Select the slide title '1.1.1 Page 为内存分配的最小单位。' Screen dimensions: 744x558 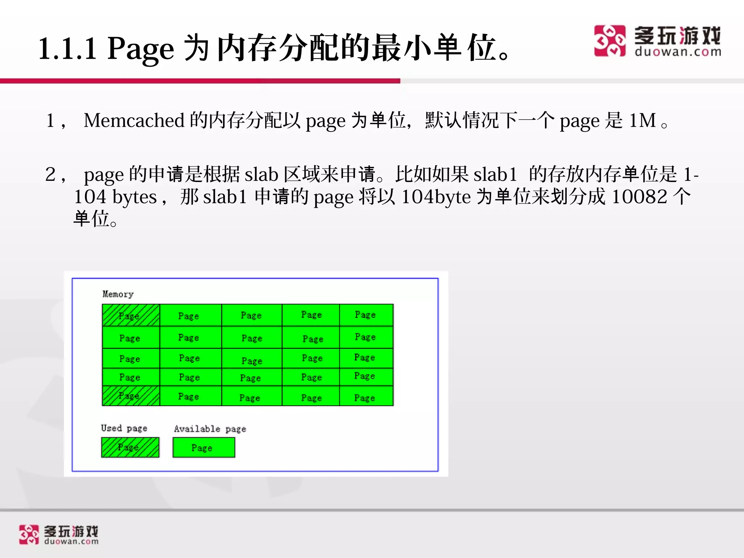(x=275, y=48)
